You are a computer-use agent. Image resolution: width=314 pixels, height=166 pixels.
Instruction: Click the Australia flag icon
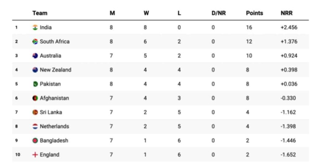[x=35, y=56]
